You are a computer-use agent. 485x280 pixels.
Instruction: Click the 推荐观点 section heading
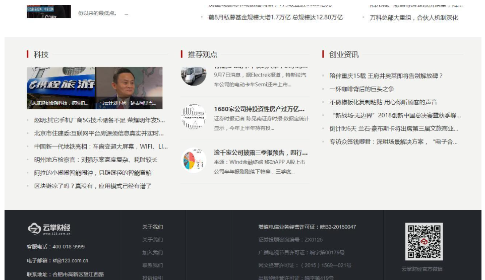click(203, 54)
